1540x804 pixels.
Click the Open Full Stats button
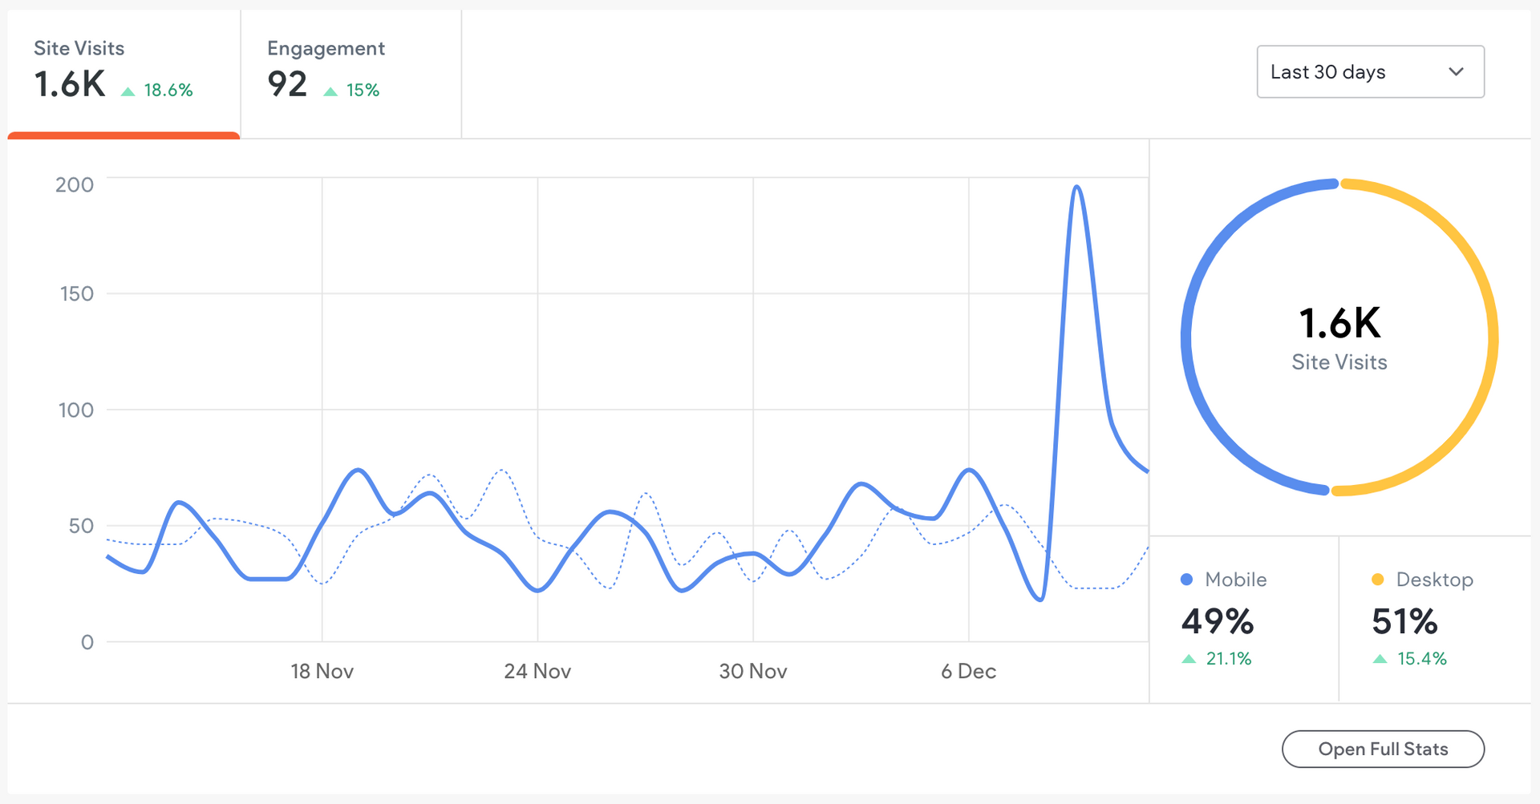point(1383,749)
